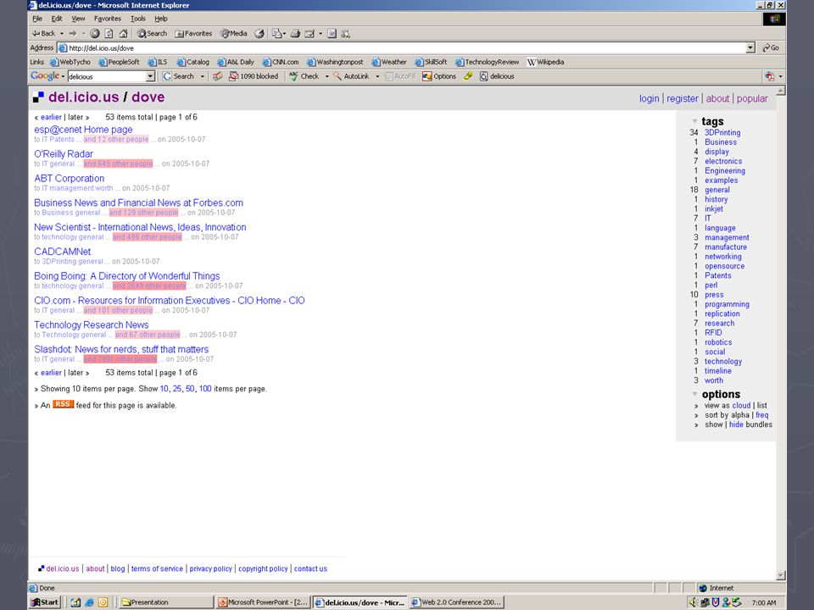Screen dimensions: 814x610
Task: Open the Google logo dropdown menu arrow
Action: (63, 77)
